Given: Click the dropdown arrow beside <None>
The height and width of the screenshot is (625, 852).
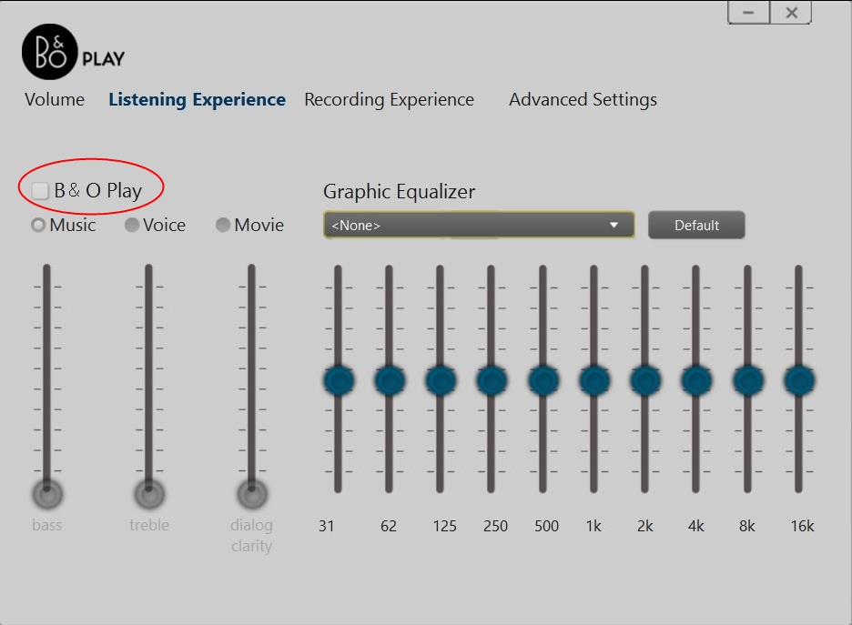Looking at the screenshot, I should pyautogui.click(x=614, y=225).
